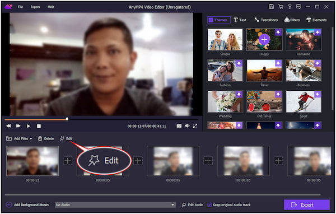Open the shopping cart purchase icon

[281, 7]
